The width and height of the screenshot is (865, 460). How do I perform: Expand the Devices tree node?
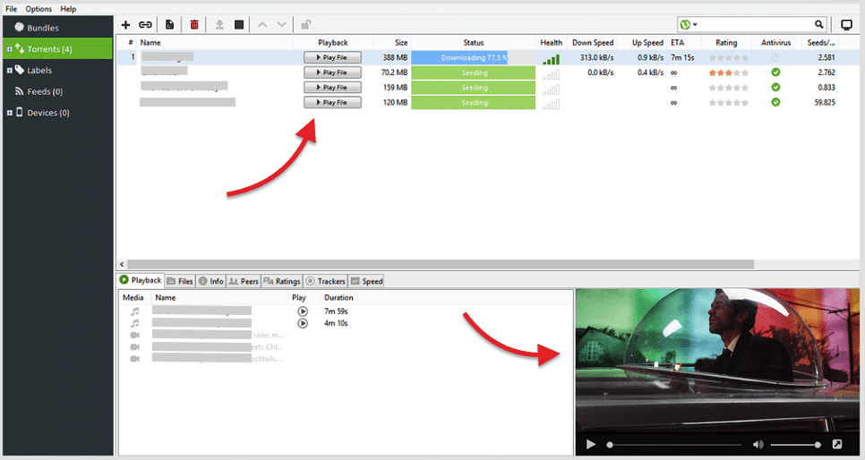tap(9, 113)
